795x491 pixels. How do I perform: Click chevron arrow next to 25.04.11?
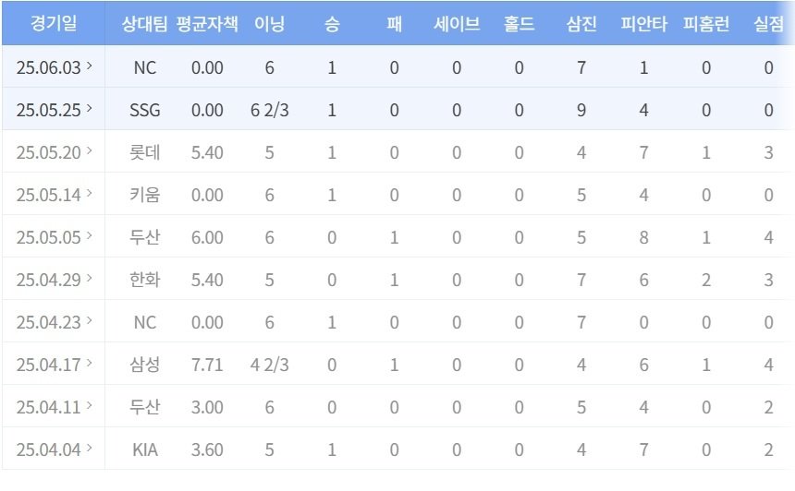pos(90,405)
